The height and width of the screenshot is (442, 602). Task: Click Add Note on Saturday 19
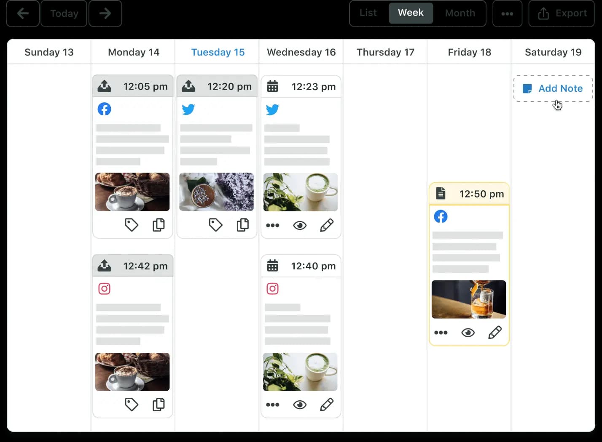pyautogui.click(x=553, y=88)
